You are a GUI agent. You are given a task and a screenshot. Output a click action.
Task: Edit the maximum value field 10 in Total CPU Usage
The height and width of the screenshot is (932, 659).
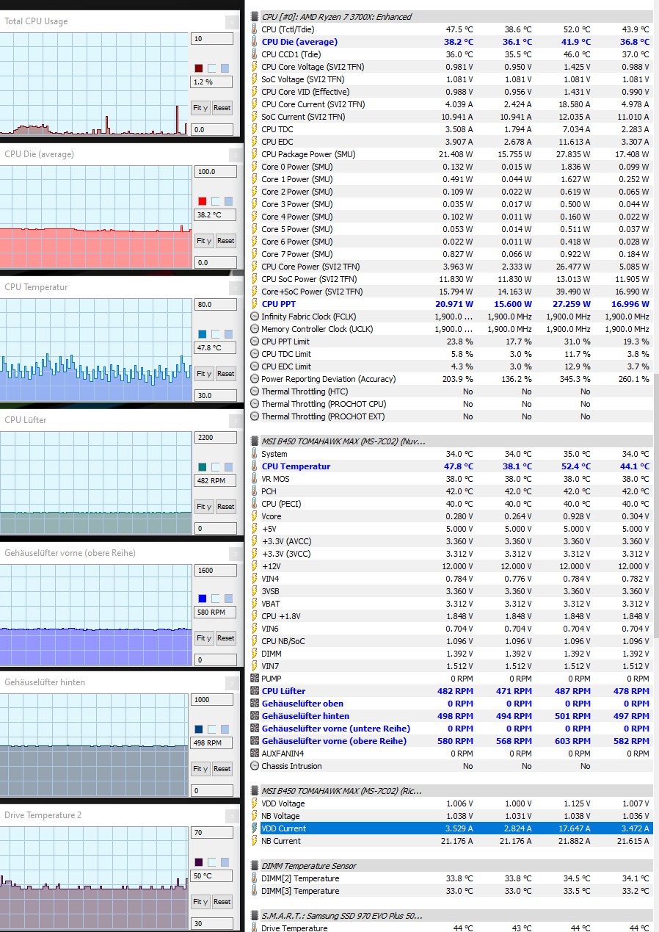coord(211,38)
